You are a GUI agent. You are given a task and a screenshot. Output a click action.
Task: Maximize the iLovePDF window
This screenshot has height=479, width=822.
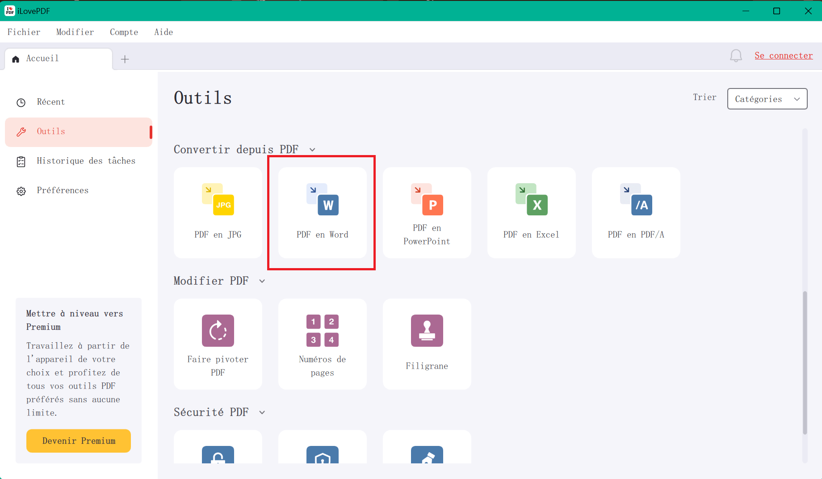777,11
